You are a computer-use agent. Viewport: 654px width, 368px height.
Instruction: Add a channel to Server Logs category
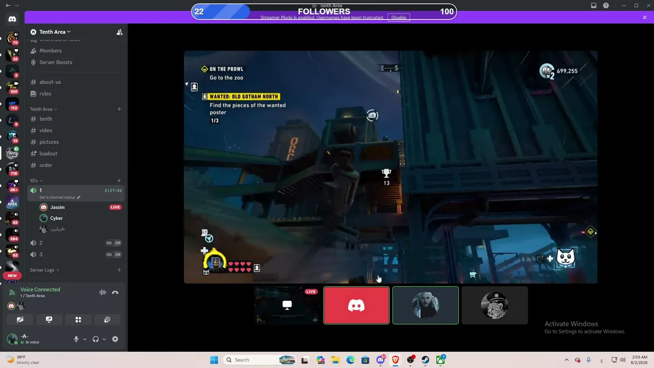tap(119, 270)
